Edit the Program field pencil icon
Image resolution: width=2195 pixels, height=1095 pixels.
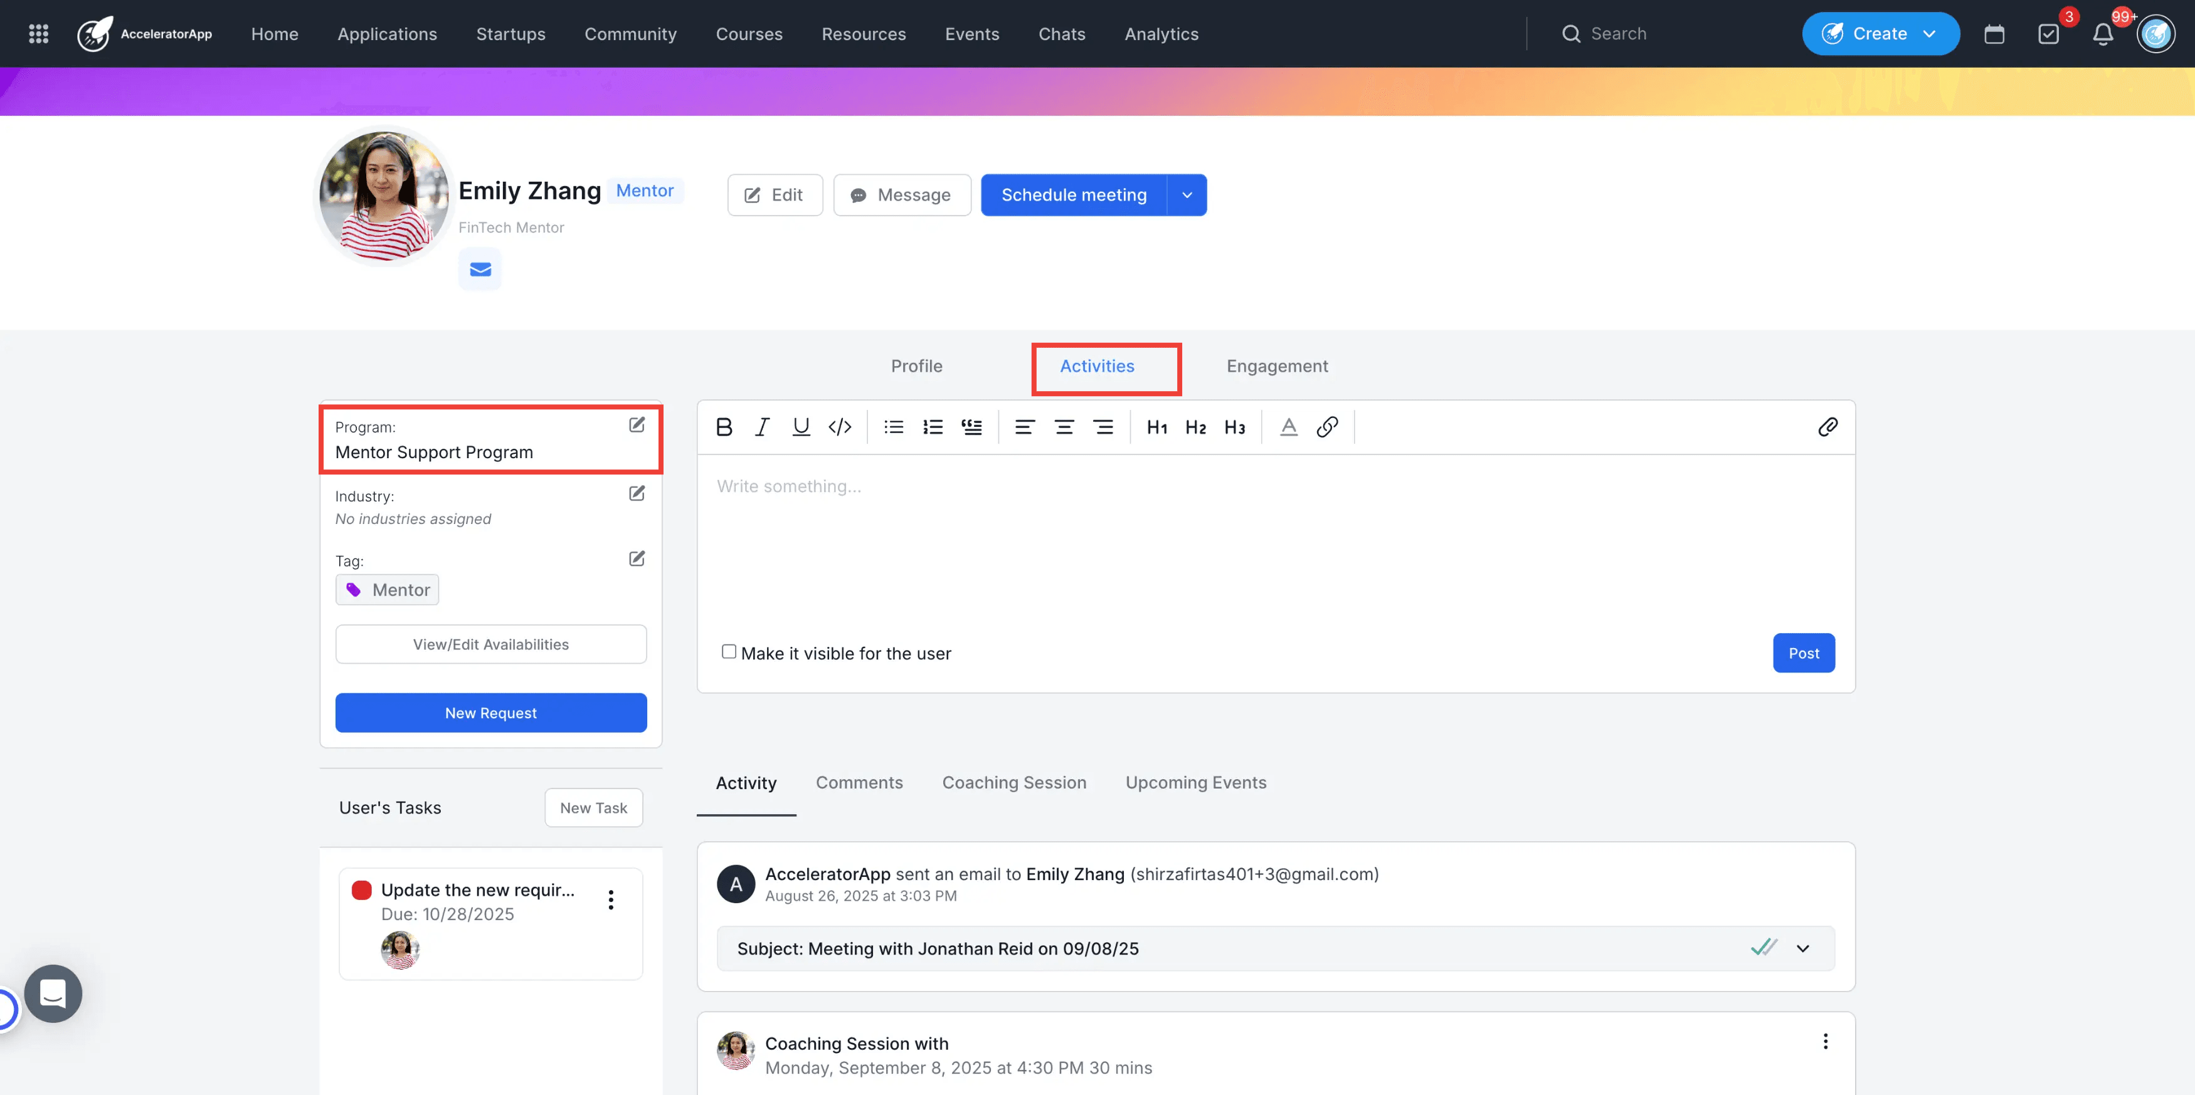pyautogui.click(x=637, y=424)
